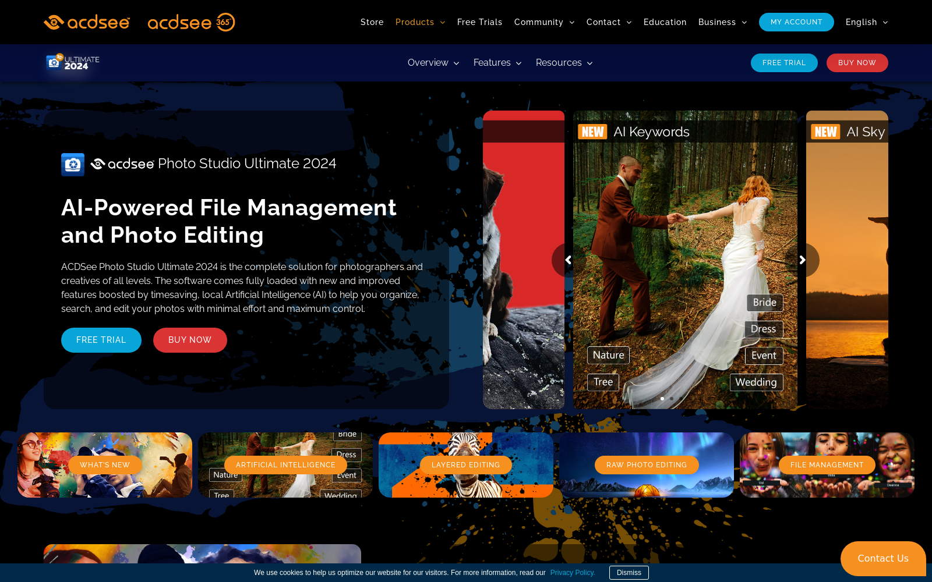Open the Features submenu
The width and height of the screenshot is (932, 582).
[497, 63]
